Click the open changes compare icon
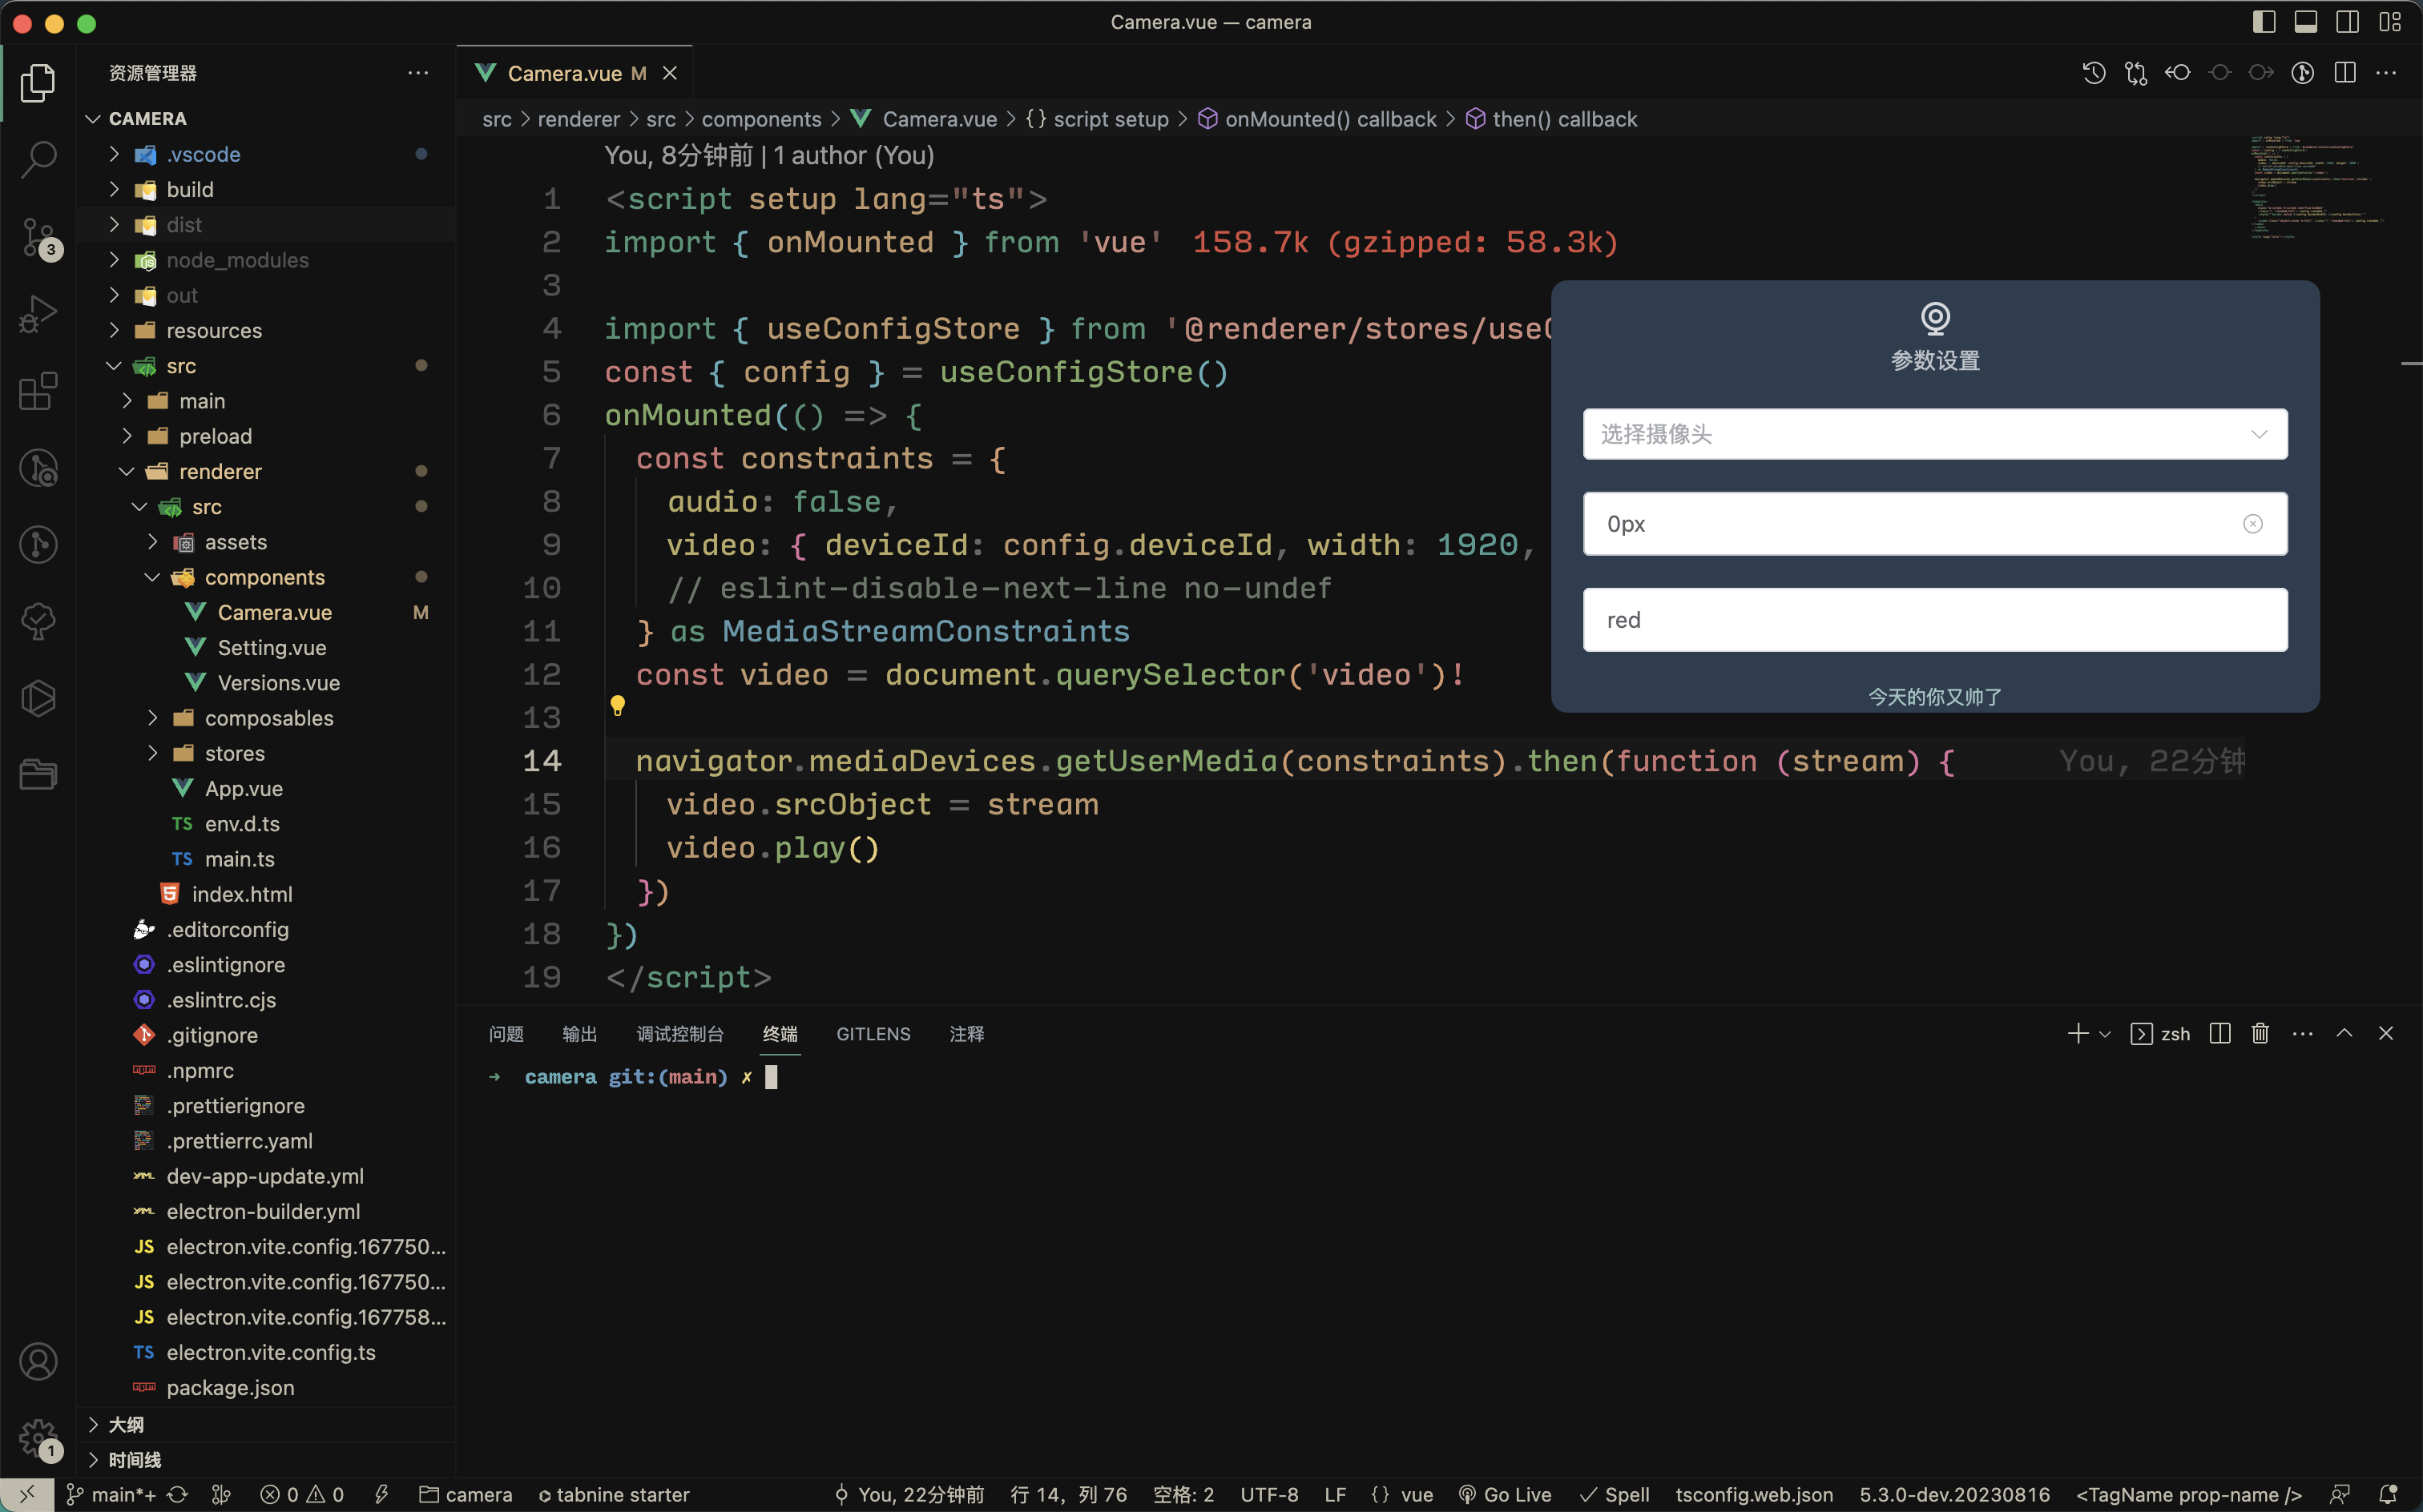The height and width of the screenshot is (1512, 2423). coord(2136,73)
